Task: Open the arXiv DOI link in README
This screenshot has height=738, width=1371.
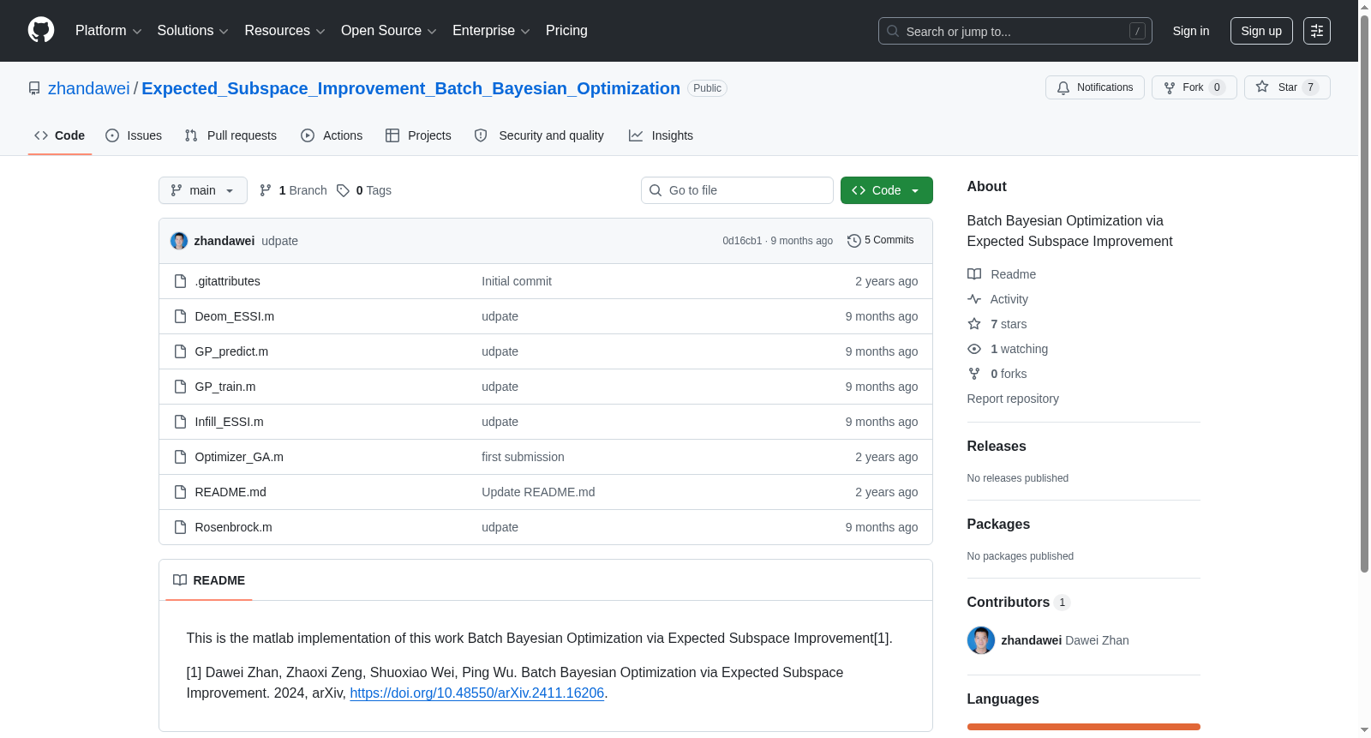Action: pyautogui.click(x=477, y=693)
